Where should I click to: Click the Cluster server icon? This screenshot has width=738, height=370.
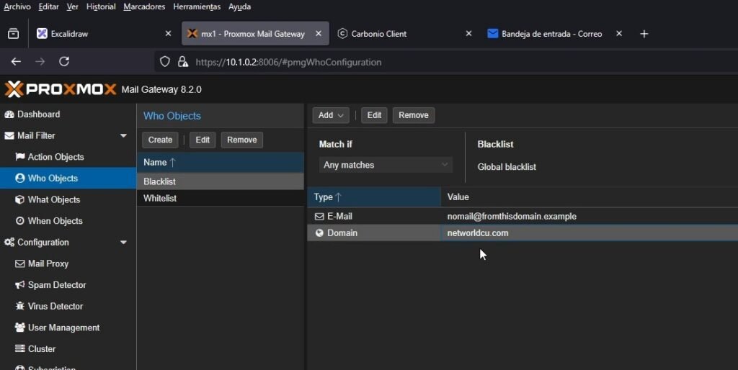pos(19,348)
